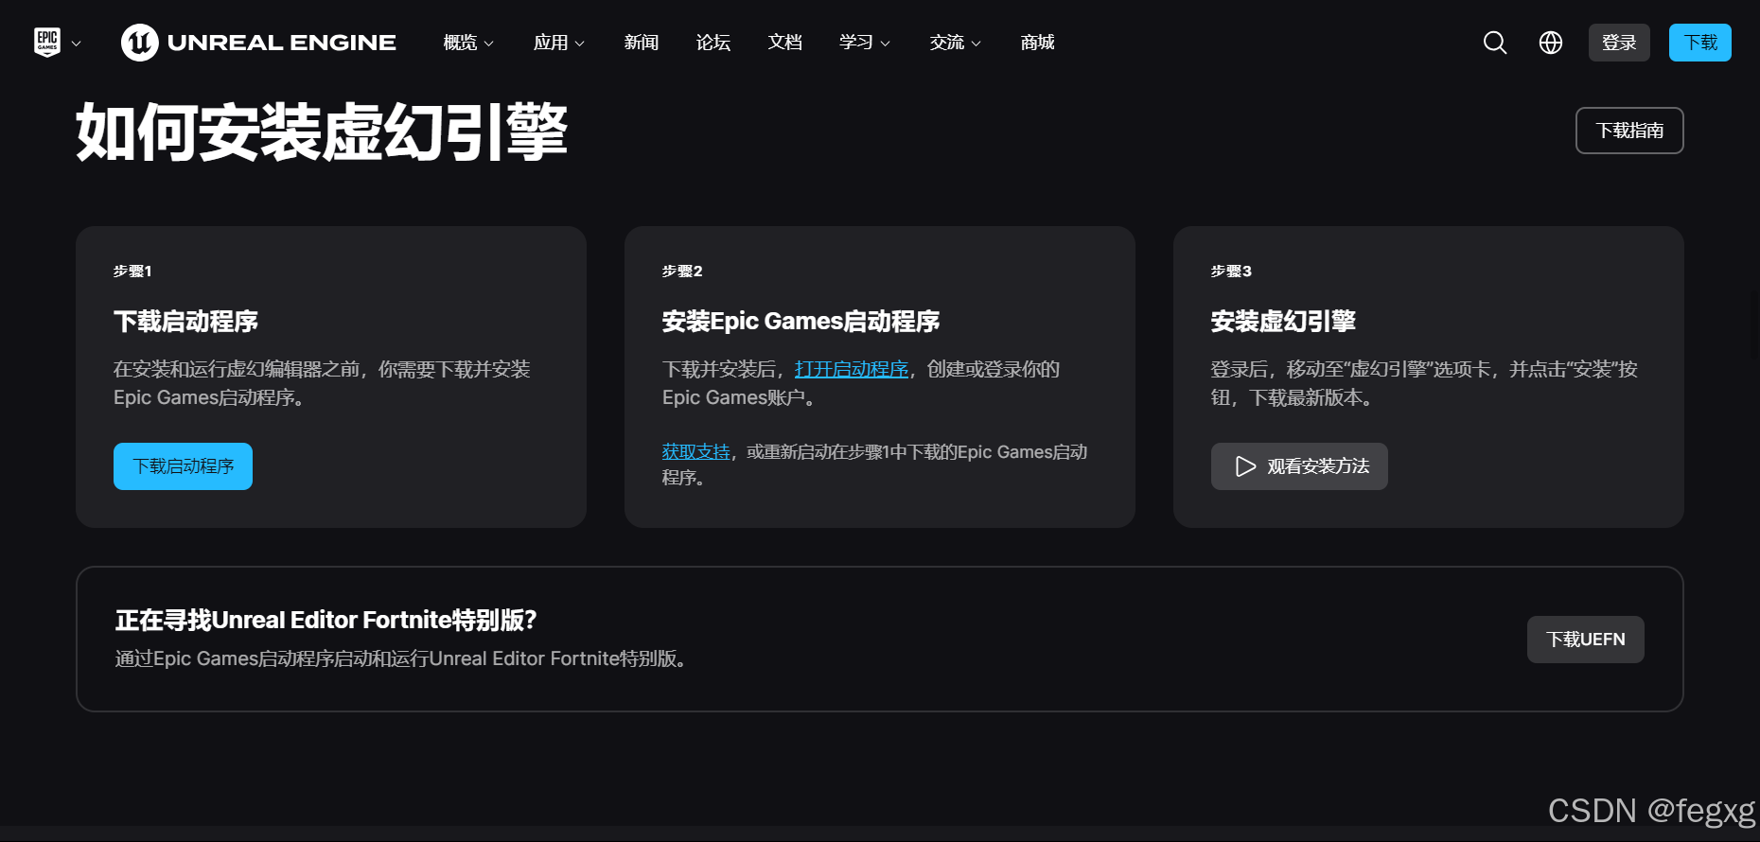This screenshot has width=1760, height=842.
Task: Open the search magnifier icon
Action: (1495, 43)
